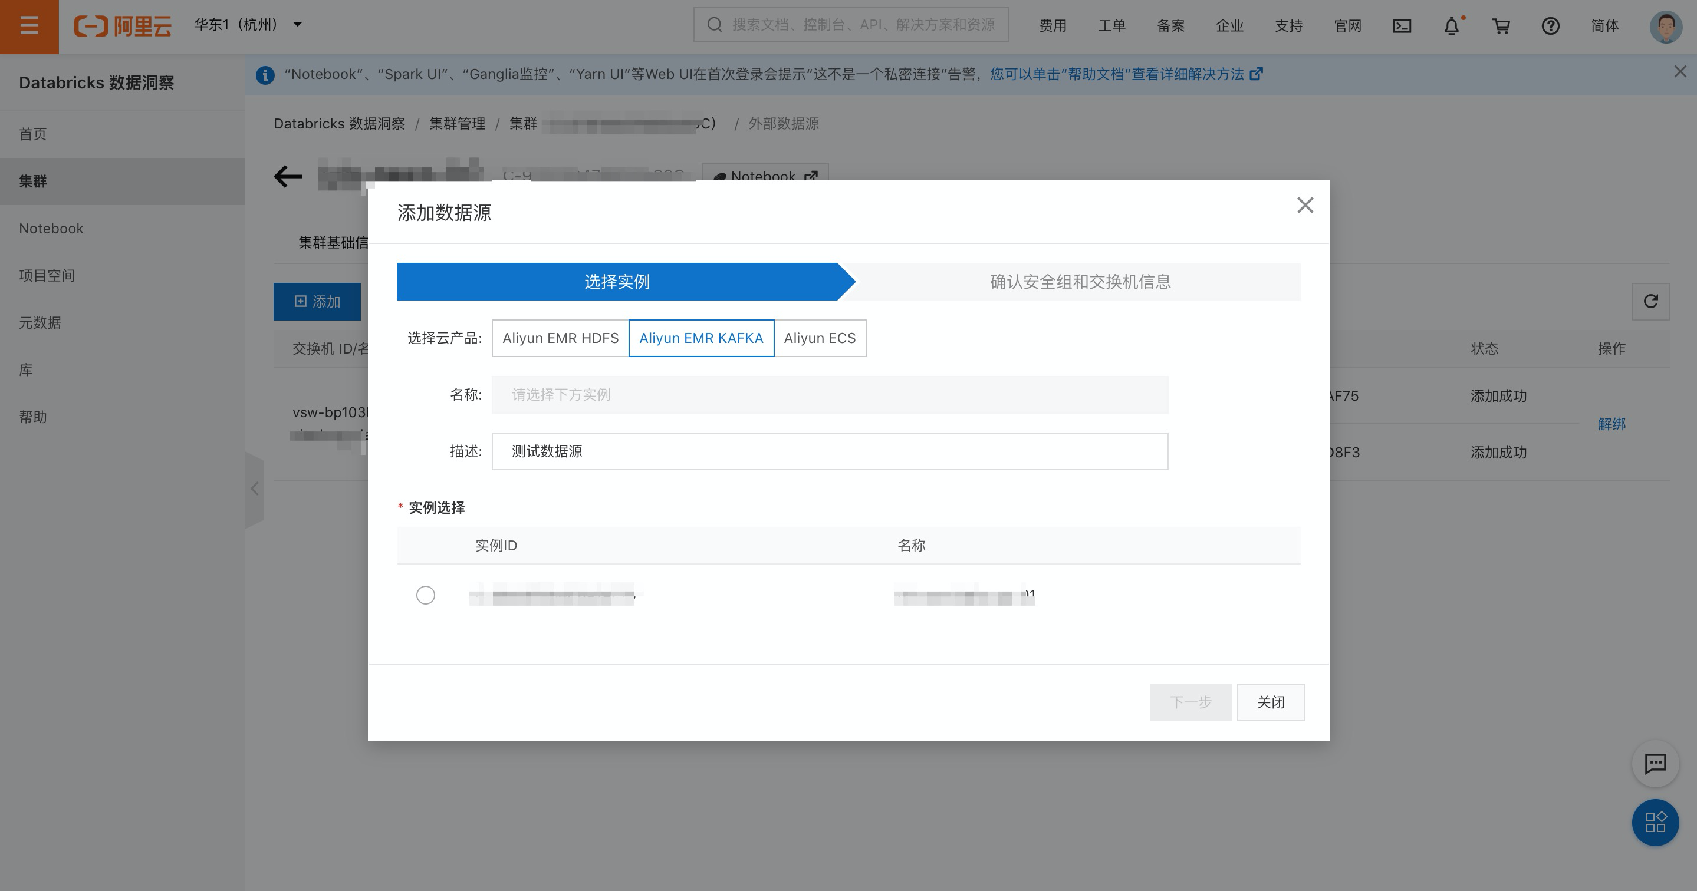
Task: Open the 官网 link
Action: click(x=1347, y=26)
